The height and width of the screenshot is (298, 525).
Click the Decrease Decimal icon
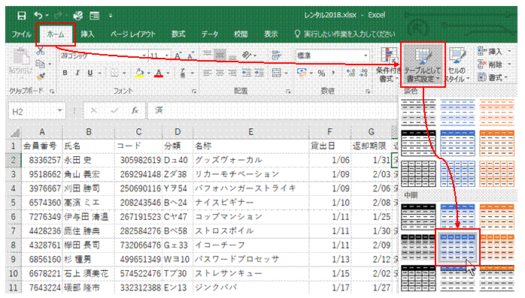pyautogui.click(x=363, y=73)
